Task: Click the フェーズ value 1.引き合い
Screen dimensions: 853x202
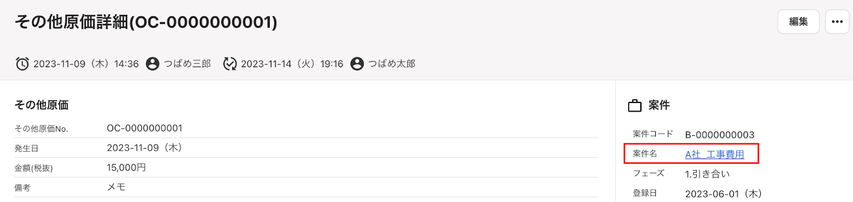Action: pyautogui.click(x=707, y=174)
